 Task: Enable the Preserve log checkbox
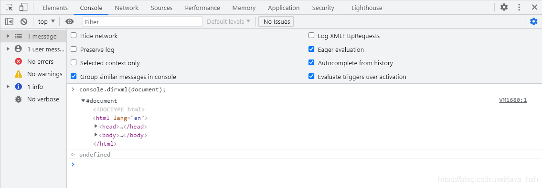74,49
